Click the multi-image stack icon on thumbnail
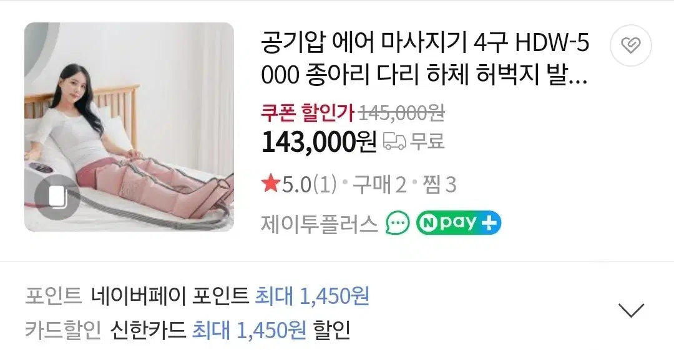 [57, 197]
